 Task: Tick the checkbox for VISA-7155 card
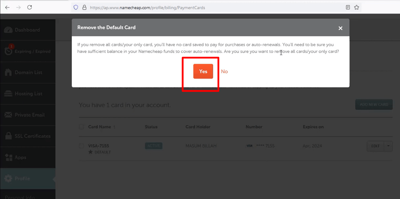82,146
